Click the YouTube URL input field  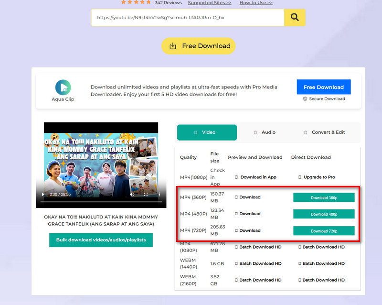pos(187,18)
